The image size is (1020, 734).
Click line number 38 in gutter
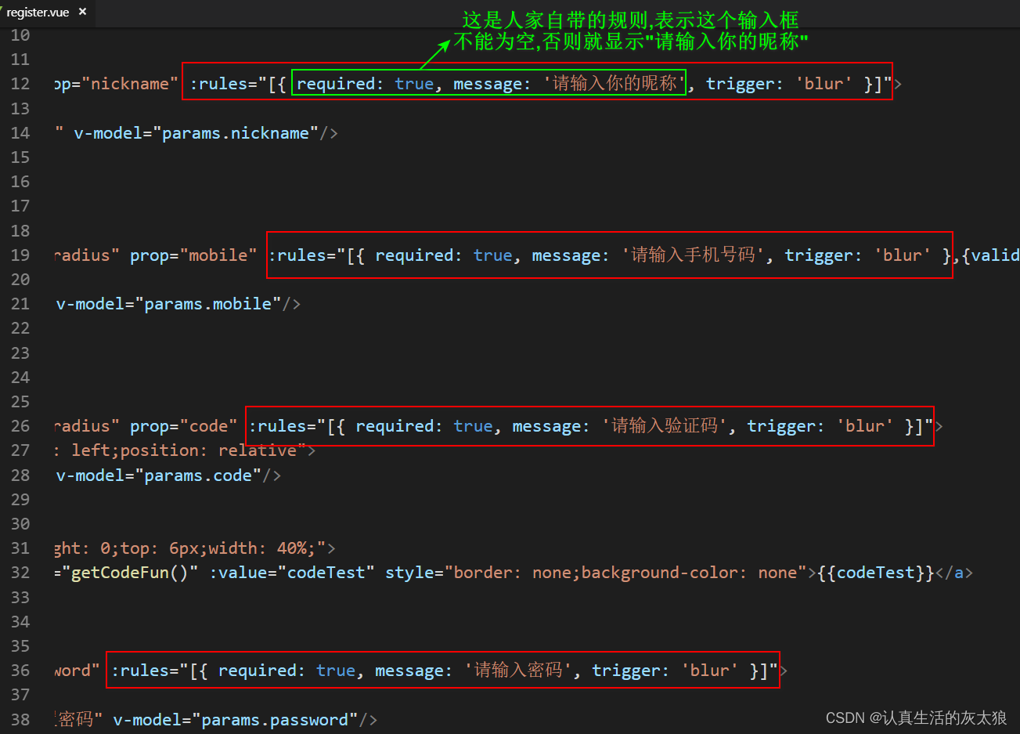20,720
